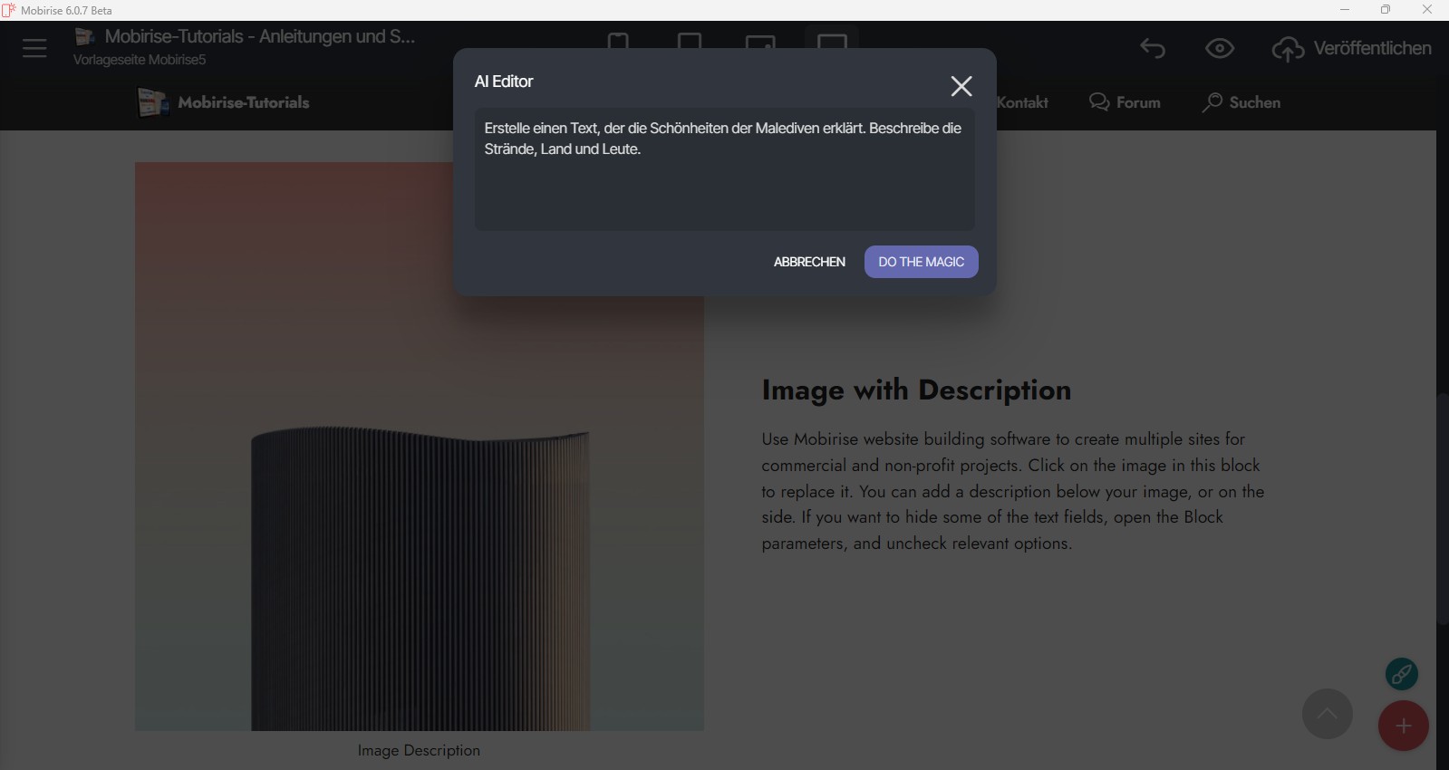Viewport: 1449px width, 770px height.
Task: Close the AI Editor dialog
Action: click(961, 86)
